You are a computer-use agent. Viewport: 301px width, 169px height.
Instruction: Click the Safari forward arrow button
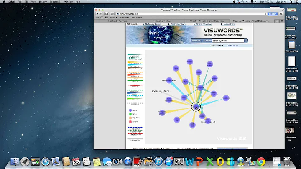(101, 14)
